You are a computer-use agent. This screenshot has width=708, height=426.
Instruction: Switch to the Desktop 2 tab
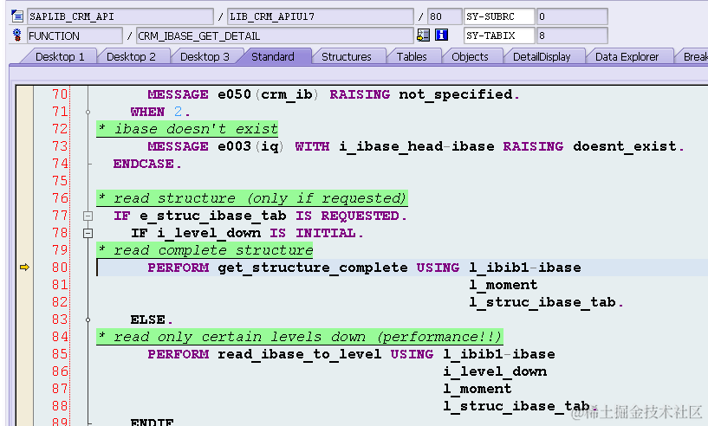131,56
